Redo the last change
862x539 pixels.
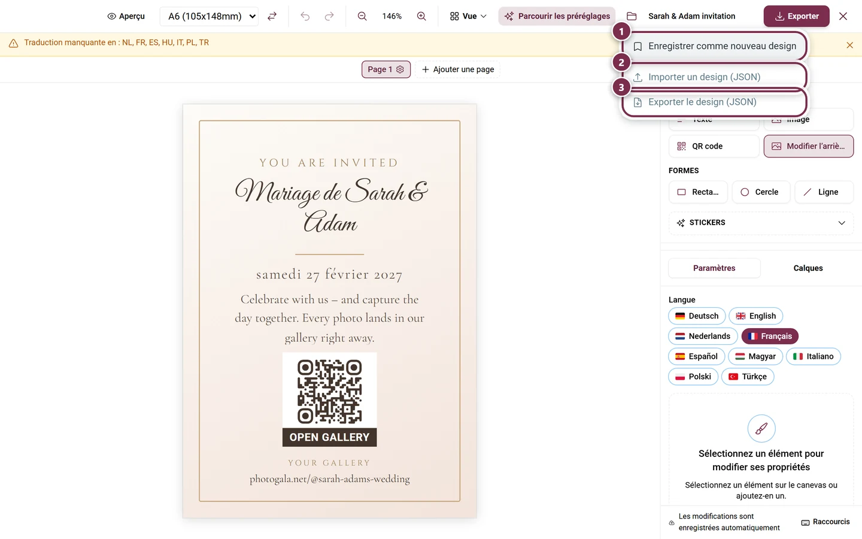[329, 16]
